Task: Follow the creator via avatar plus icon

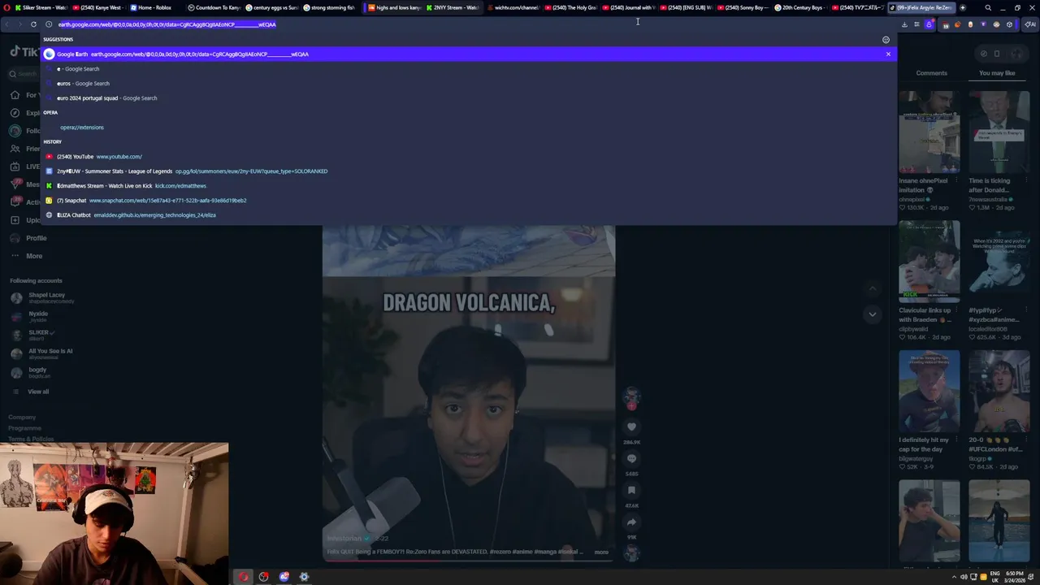Action: tap(631, 406)
